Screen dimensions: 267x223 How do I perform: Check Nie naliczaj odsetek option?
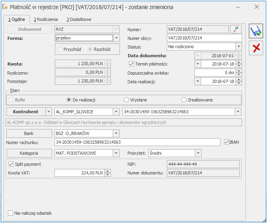pos(11,213)
